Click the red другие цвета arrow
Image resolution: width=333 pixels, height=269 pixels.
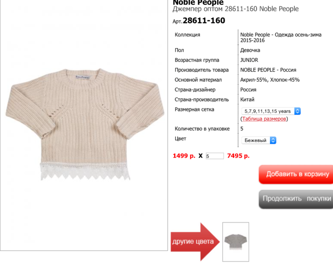[195, 242]
